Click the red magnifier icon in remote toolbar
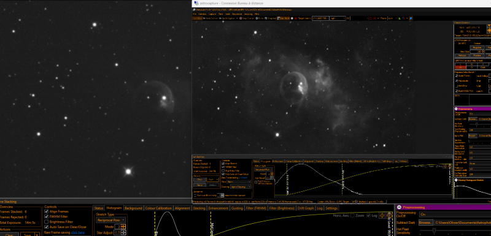The width and height of the screenshot is (491, 236). pyautogui.click(x=403, y=18)
